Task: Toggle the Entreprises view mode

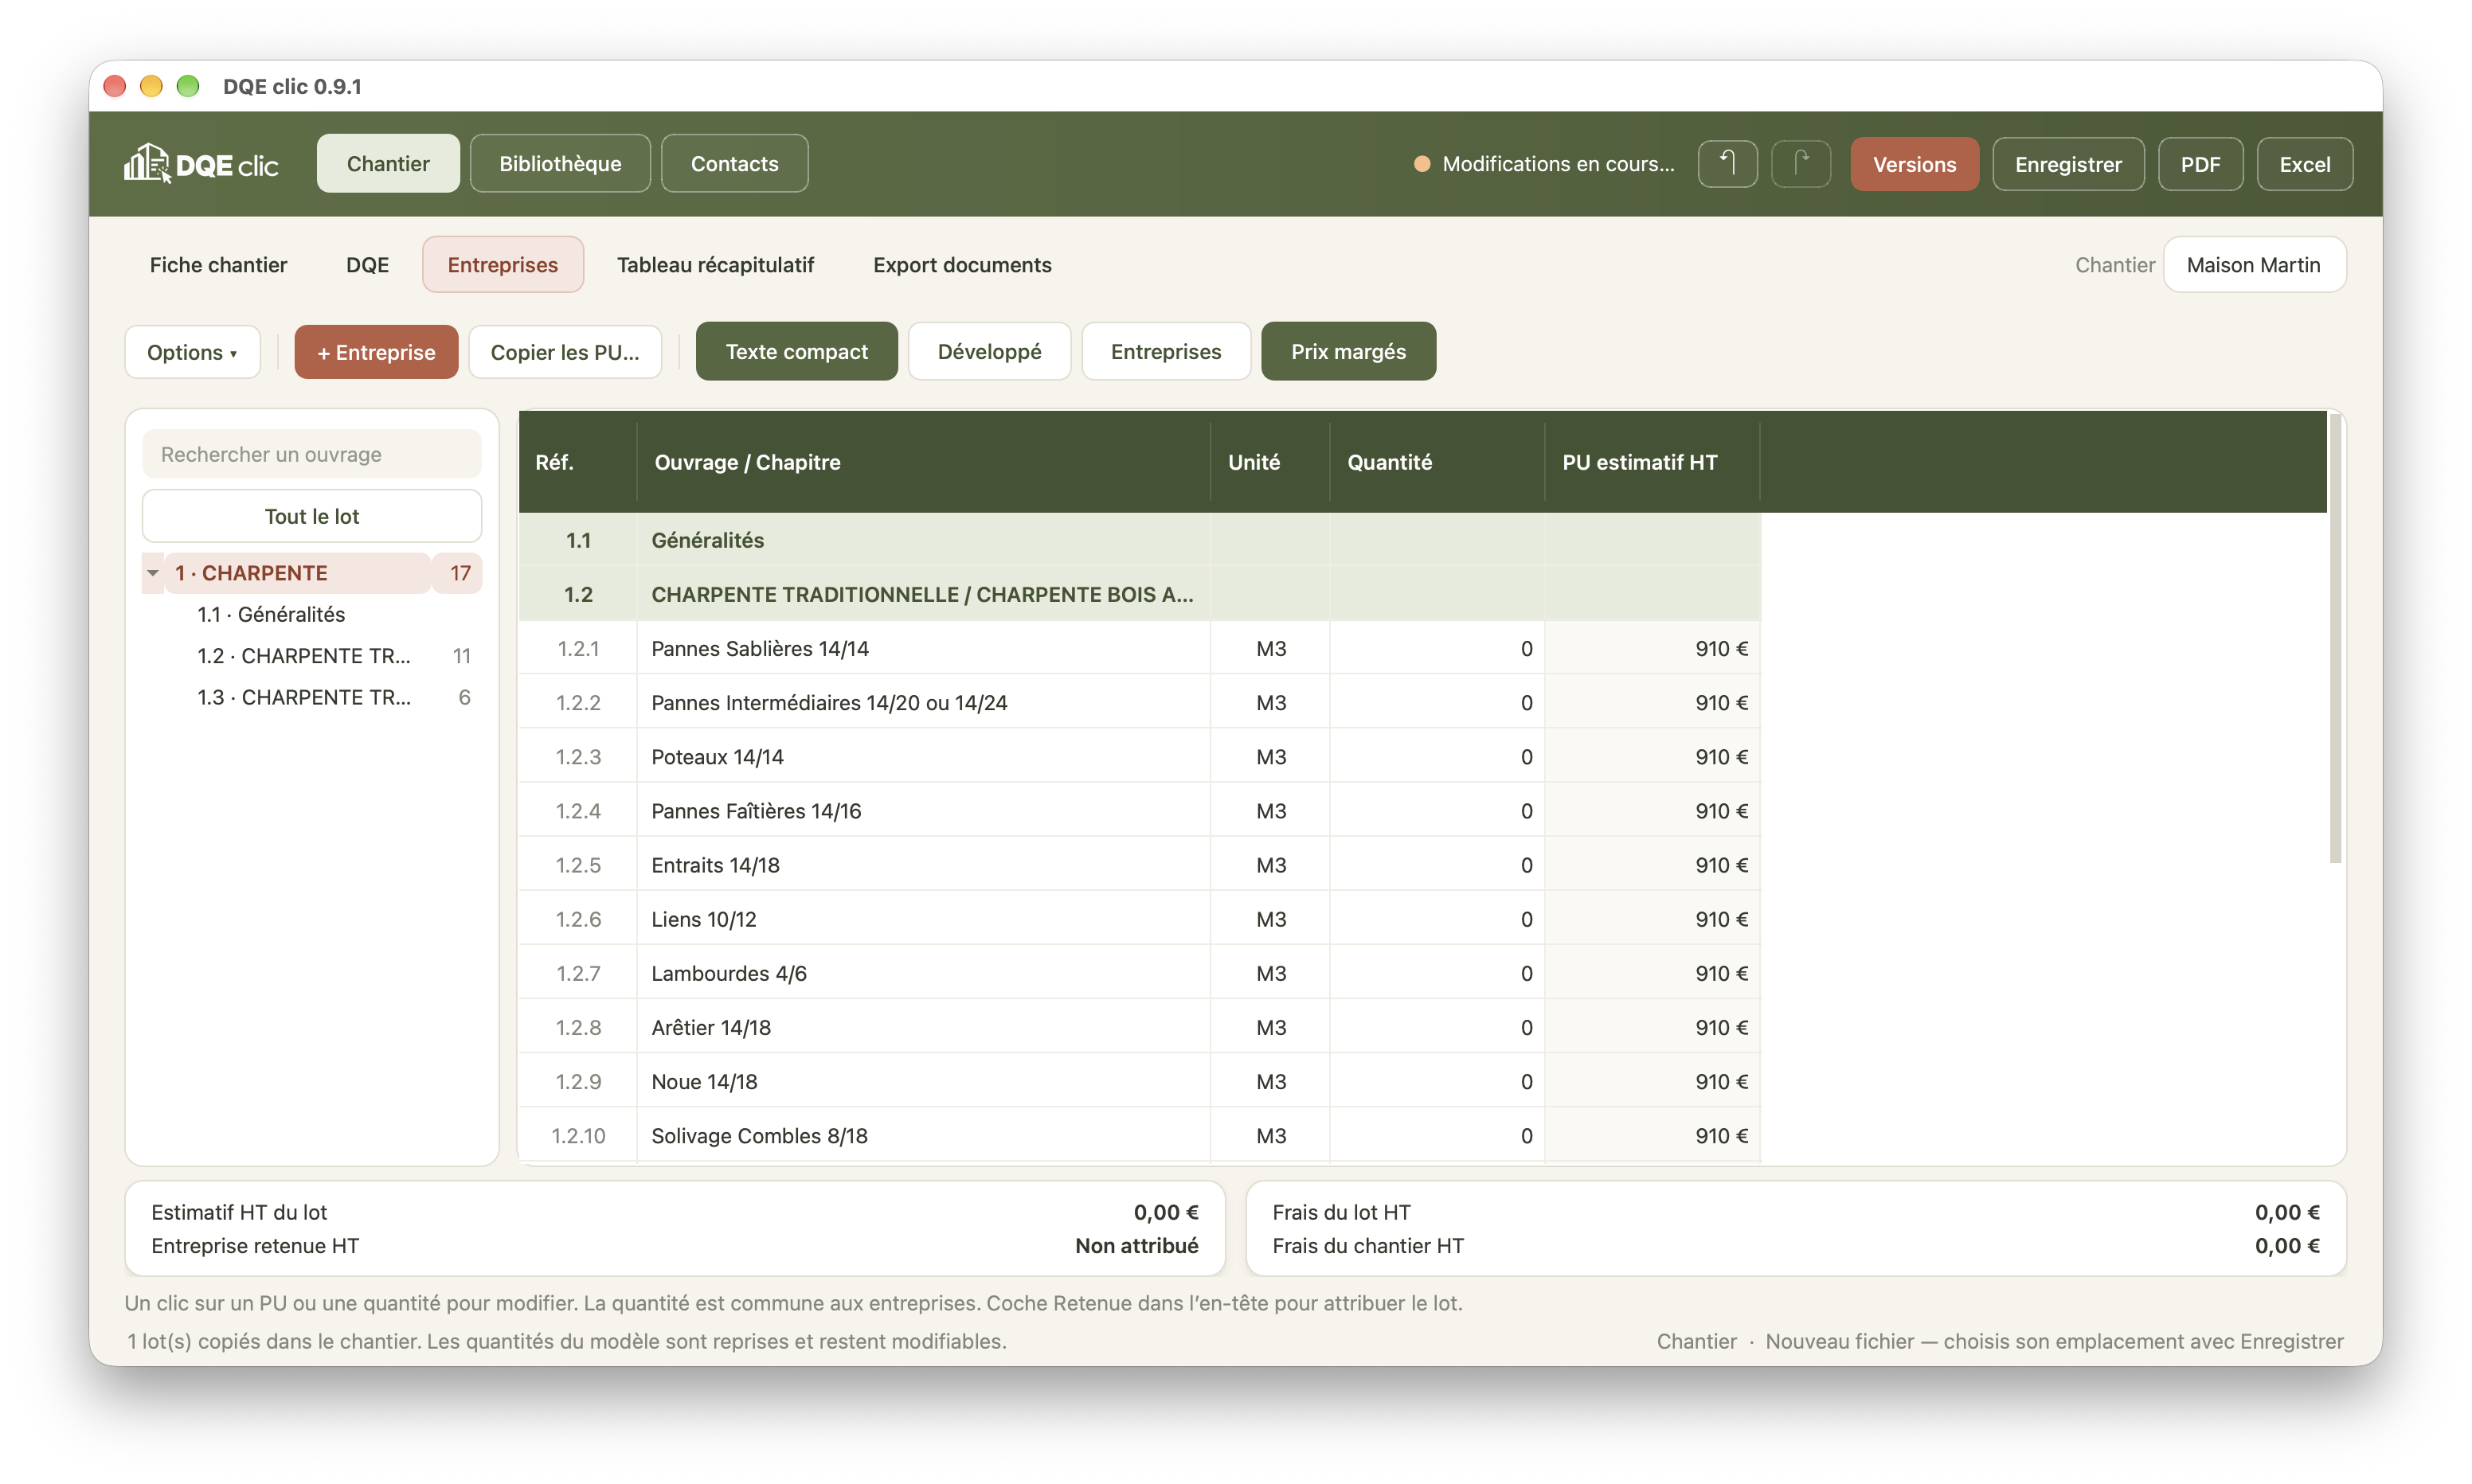Action: coord(1165,351)
